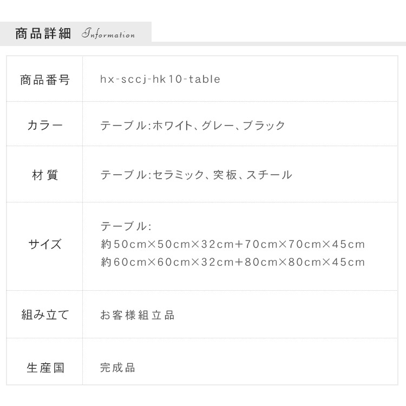Image resolution: width=406 pixels, height=406 pixels.
Task: Click the ブラック color option text
Action: point(264,126)
